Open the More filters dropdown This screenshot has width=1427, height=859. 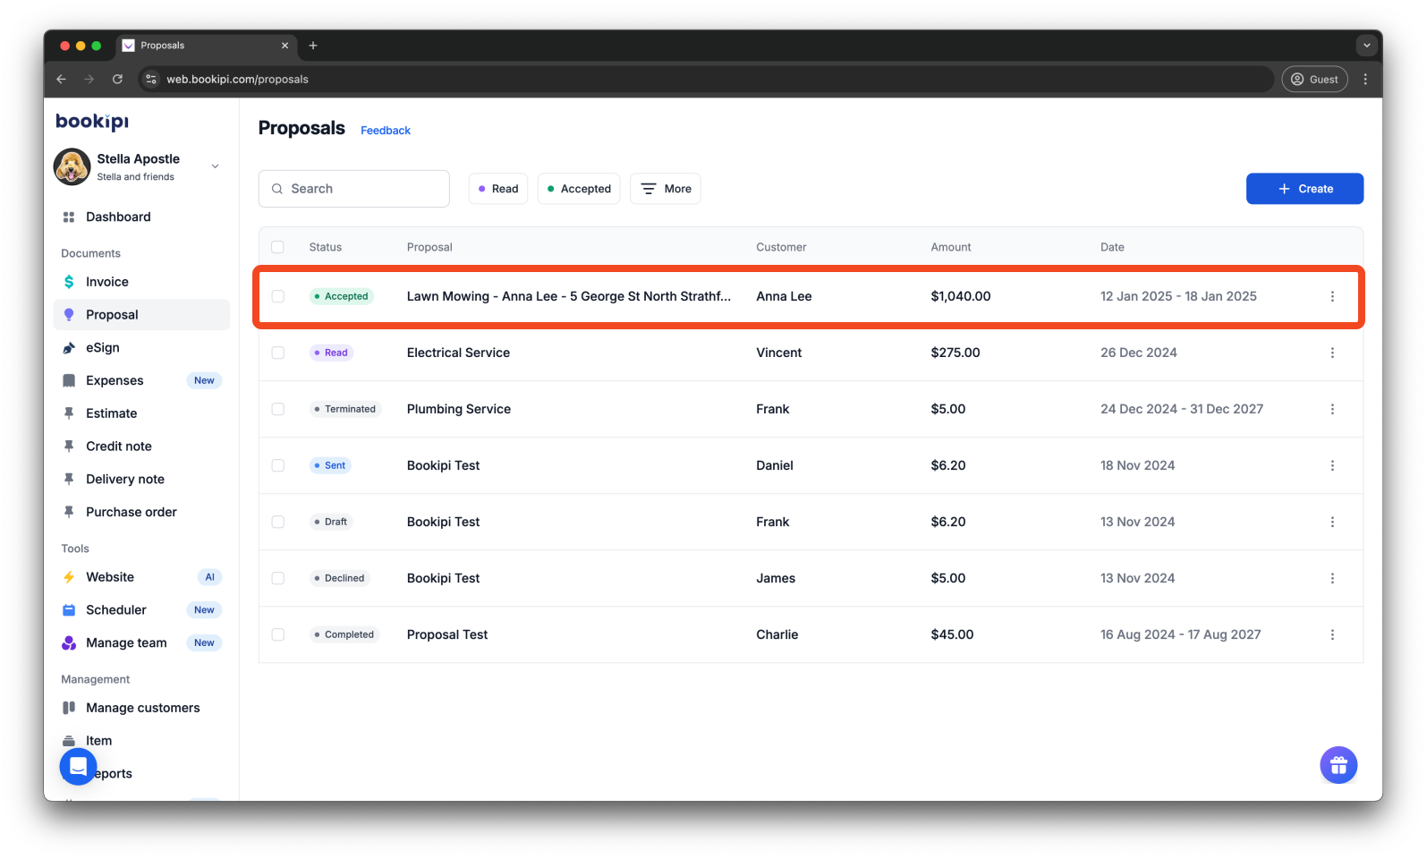[665, 189]
